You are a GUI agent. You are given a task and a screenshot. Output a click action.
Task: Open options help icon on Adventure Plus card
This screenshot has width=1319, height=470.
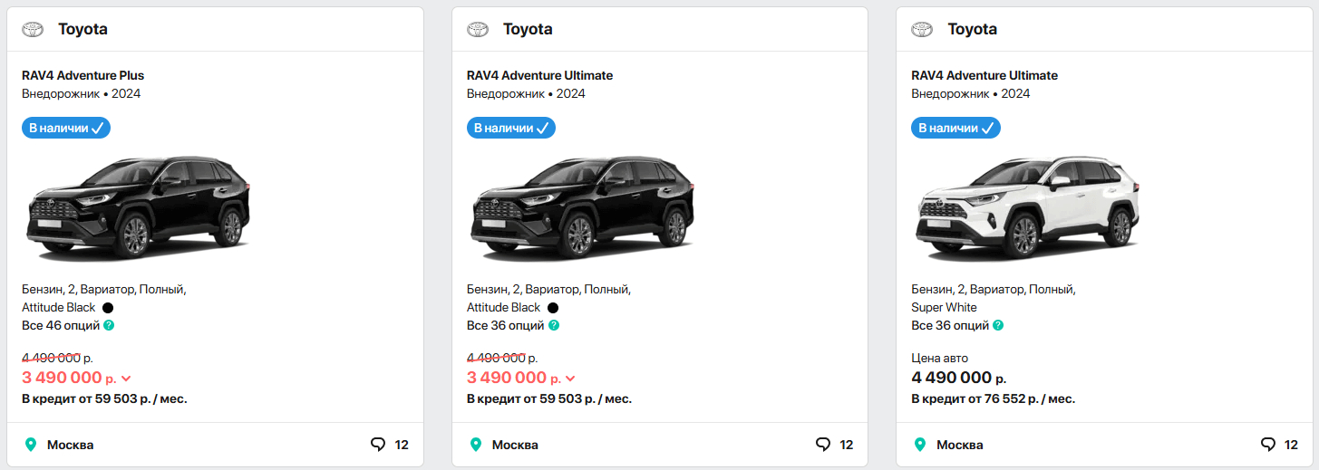coord(109,325)
